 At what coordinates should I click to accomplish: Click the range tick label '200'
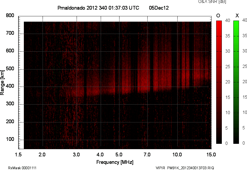[x=10, y=121]
